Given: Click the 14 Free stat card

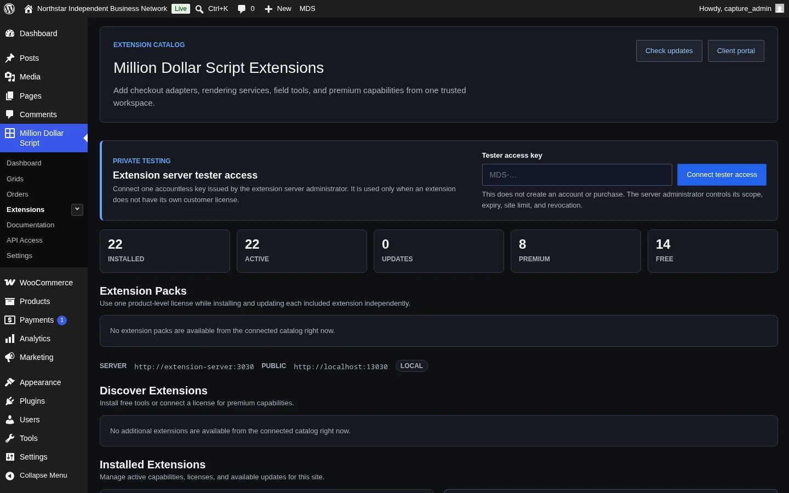Looking at the screenshot, I should pyautogui.click(x=713, y=251).
